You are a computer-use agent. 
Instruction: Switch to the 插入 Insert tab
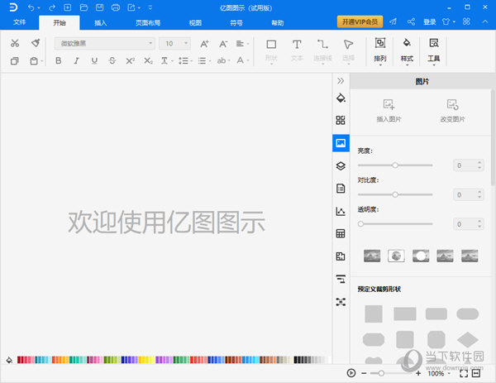[x=101, y=23]
